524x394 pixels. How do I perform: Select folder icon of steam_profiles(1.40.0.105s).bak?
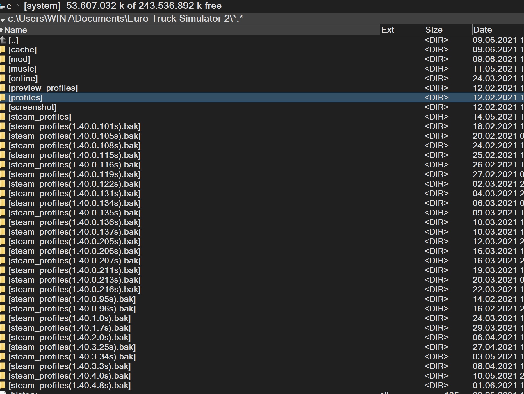[x=3, y=136]
